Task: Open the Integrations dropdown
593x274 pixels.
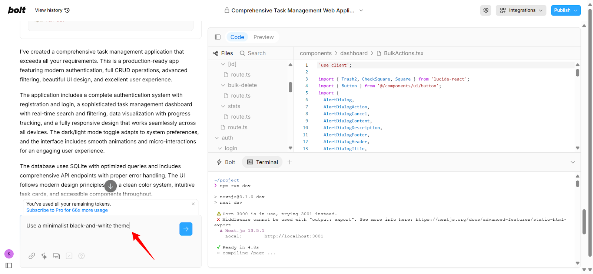Action: pyautogui.click(x=521, y=10)
